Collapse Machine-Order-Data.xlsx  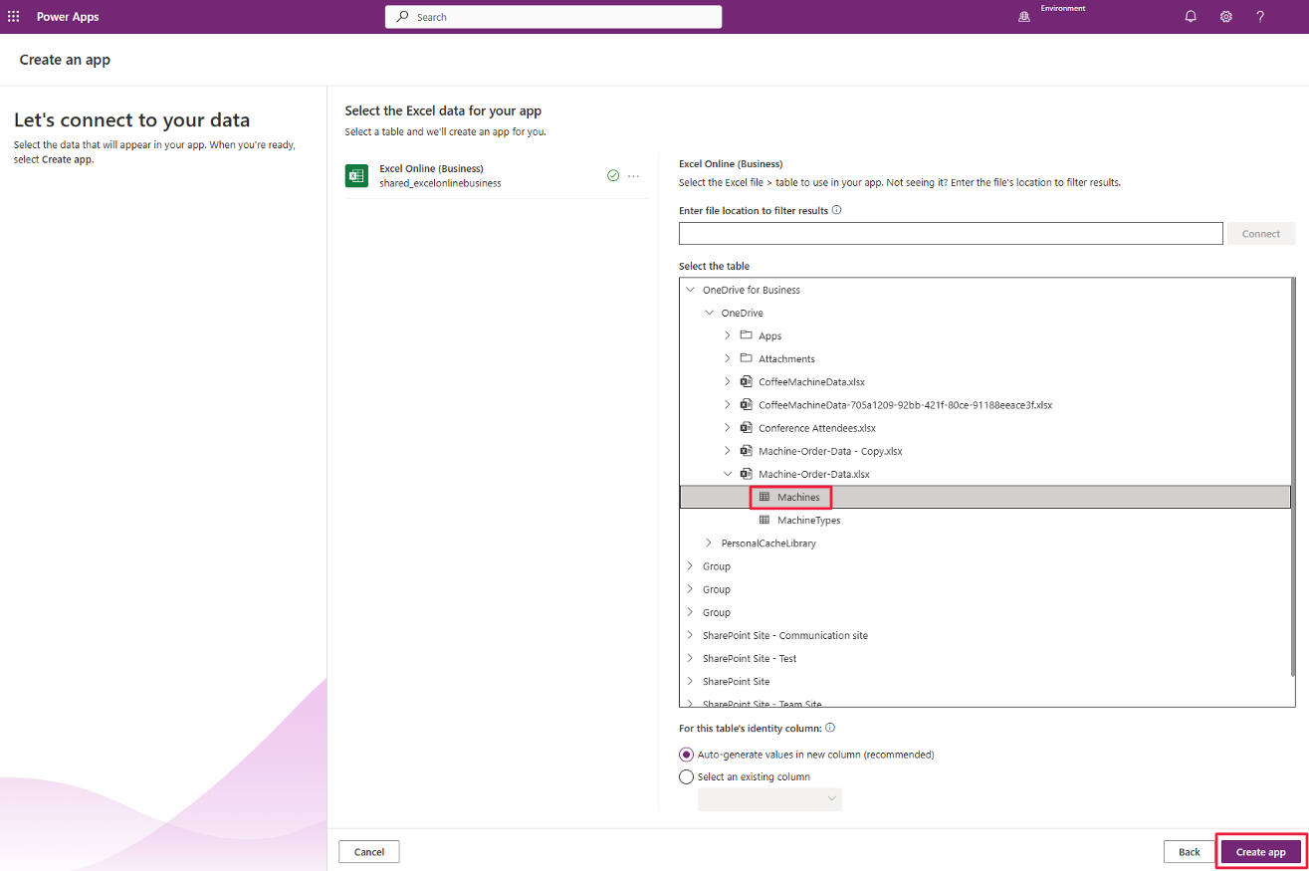(728, 474)
